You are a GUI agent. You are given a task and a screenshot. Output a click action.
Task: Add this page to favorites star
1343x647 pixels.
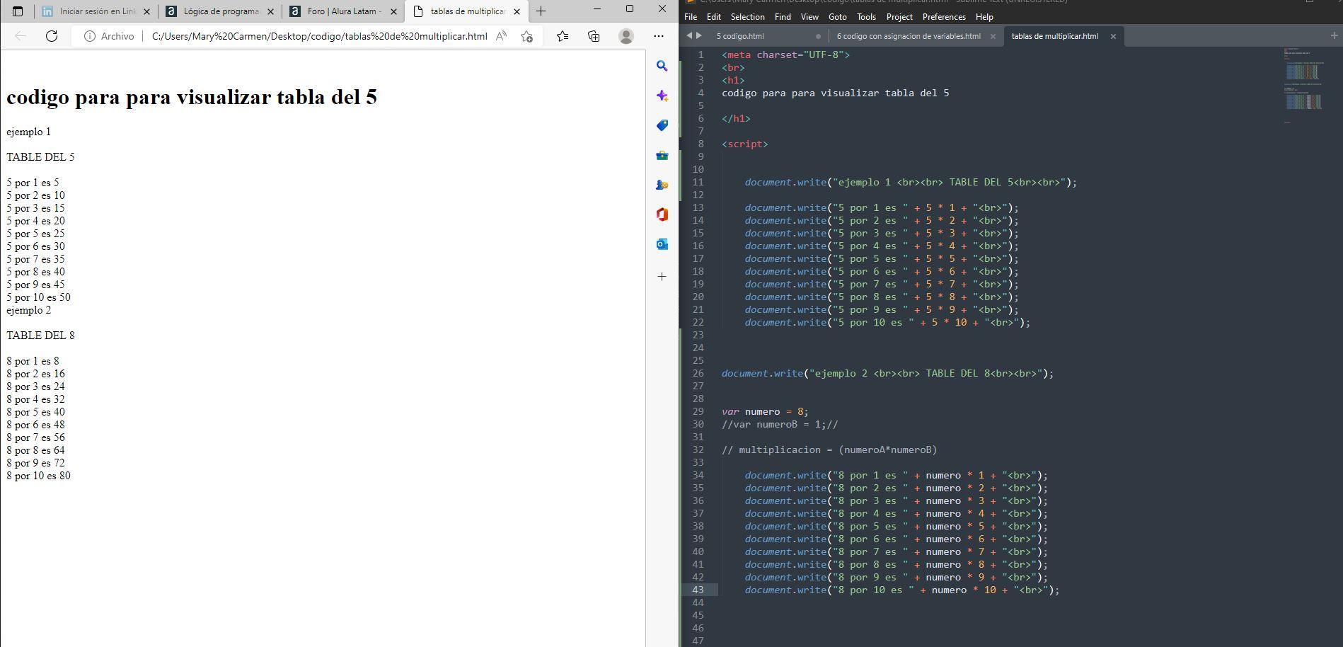pyautogui.click(x=526, y=36)
